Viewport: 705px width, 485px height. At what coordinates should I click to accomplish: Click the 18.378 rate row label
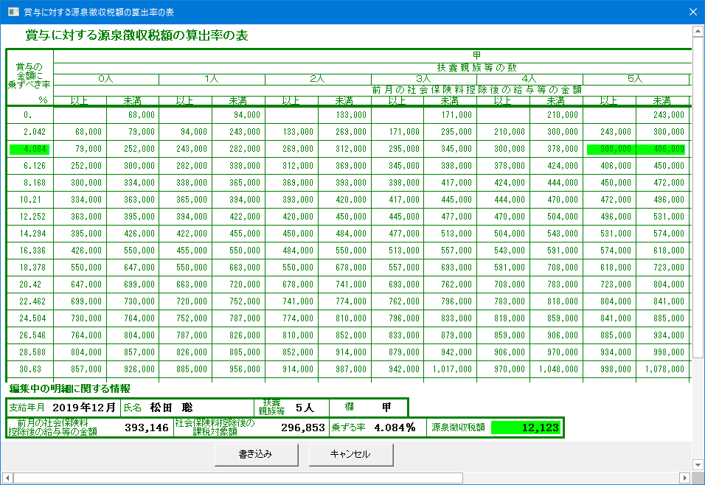pyautogui.click(x=32, y=268)
